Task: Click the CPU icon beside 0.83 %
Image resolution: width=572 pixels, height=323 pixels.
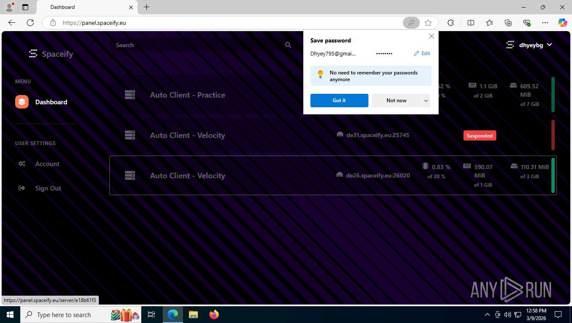Action: [x=425, y=166]
